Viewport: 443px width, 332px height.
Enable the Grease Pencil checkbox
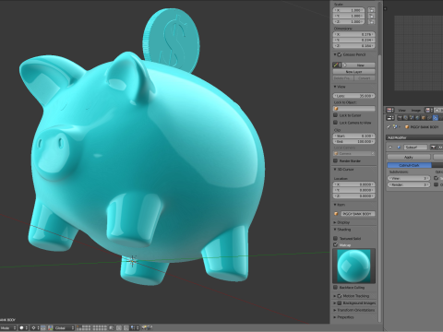340,54
